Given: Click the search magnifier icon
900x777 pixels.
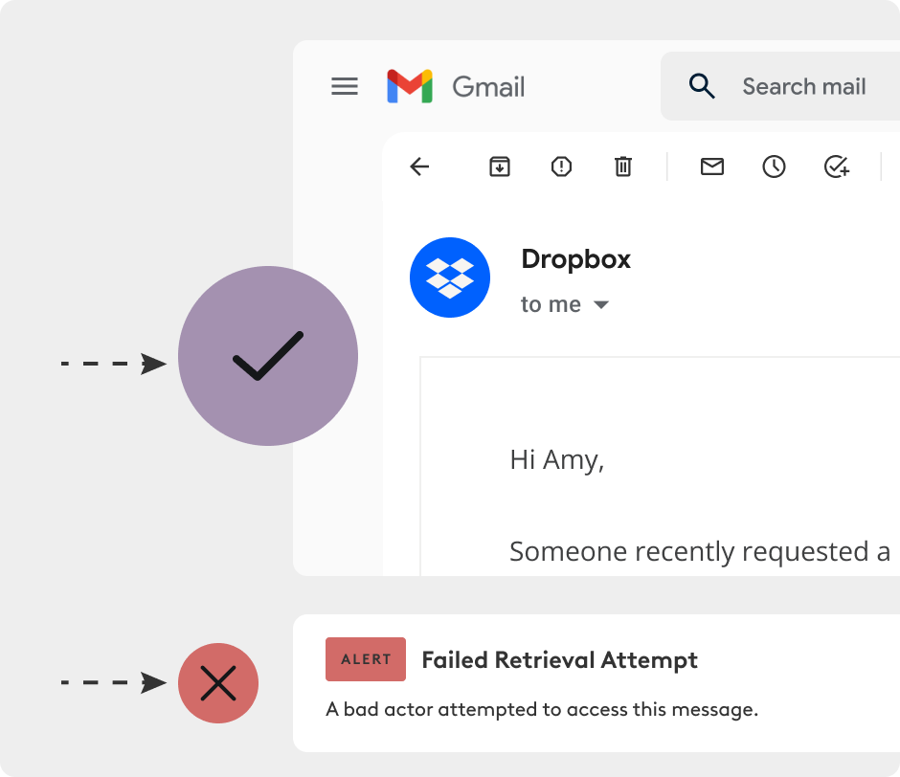Looking at the screenshot, I should click(x=702, y=86).
